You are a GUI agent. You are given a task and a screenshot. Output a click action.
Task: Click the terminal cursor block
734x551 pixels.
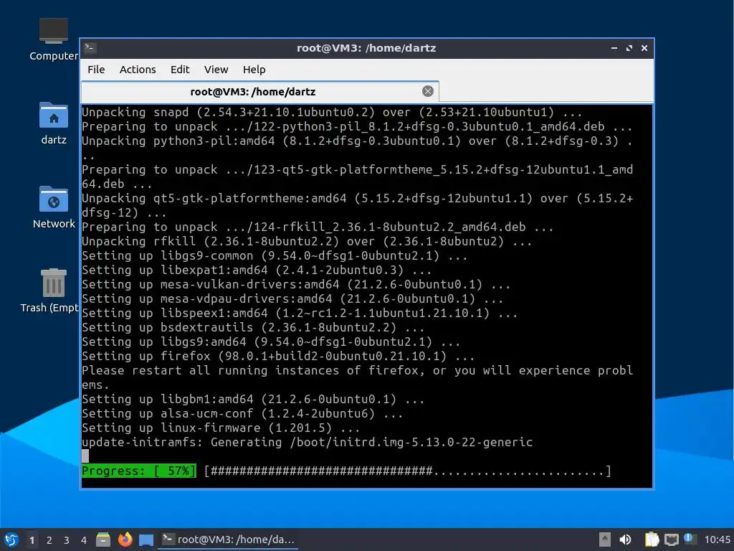(85, 456)
